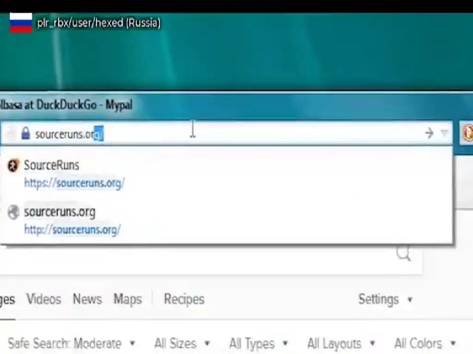Expand the All Sizes filter
Image resolution: width=473 pixels, height=354 pixels.
pos(182,343)
